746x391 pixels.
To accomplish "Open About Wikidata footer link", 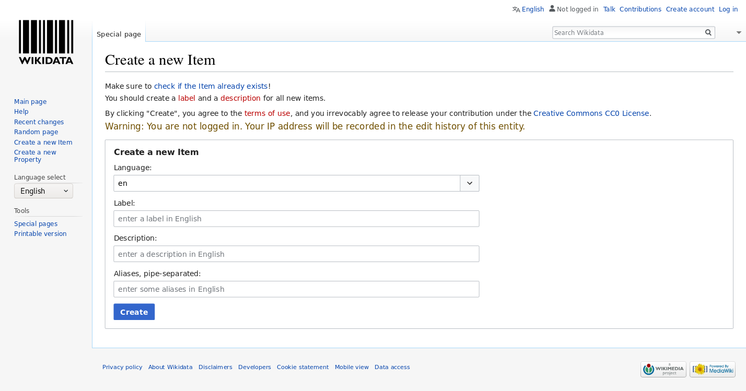I will [170, 367].
